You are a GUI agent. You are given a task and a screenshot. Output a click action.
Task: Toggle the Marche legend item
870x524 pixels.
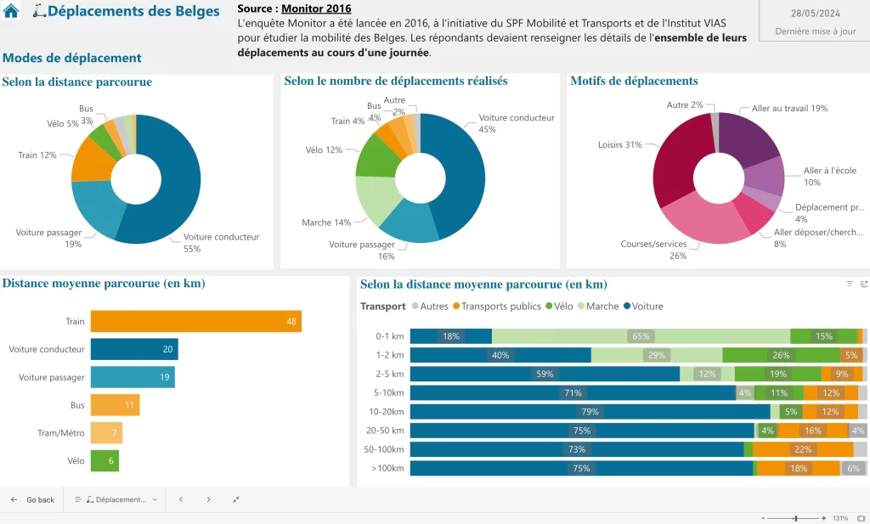(x=597, y=307)
